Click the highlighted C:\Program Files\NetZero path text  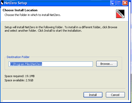pyautogui.click(x=26, y=64)
